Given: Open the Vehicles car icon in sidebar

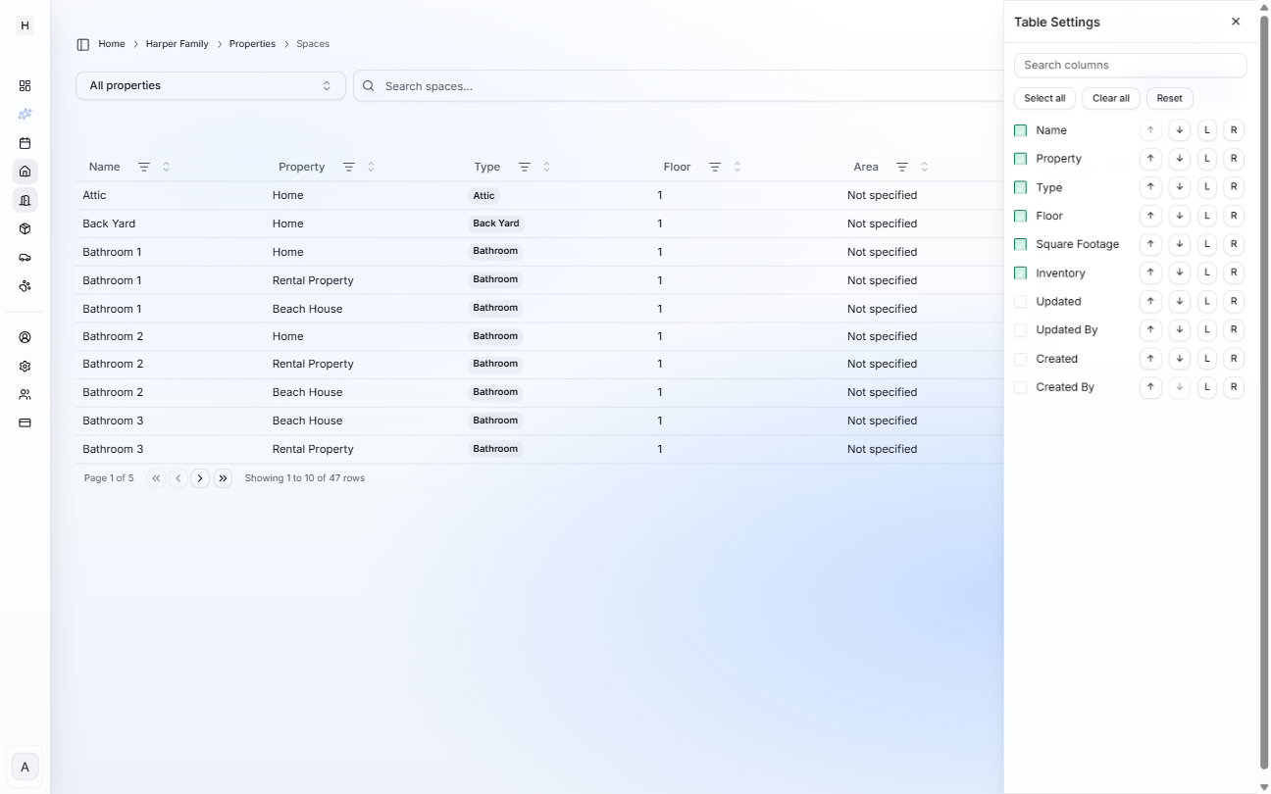Looking at the screenshot, I should point(25,257).
